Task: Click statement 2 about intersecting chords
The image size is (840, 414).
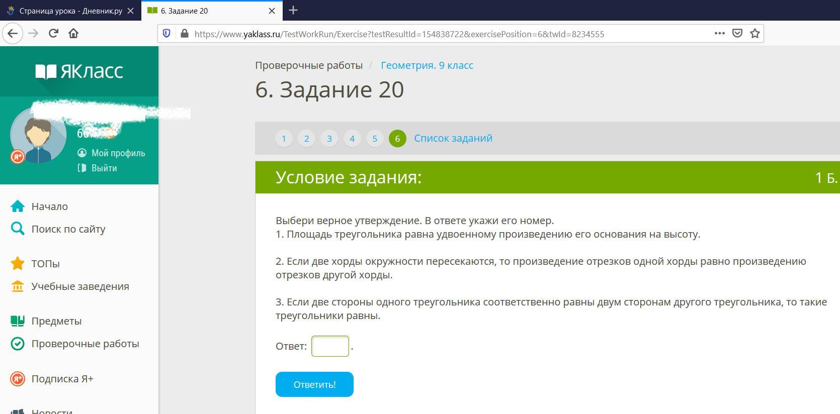Action: click(x=541, y=268)
